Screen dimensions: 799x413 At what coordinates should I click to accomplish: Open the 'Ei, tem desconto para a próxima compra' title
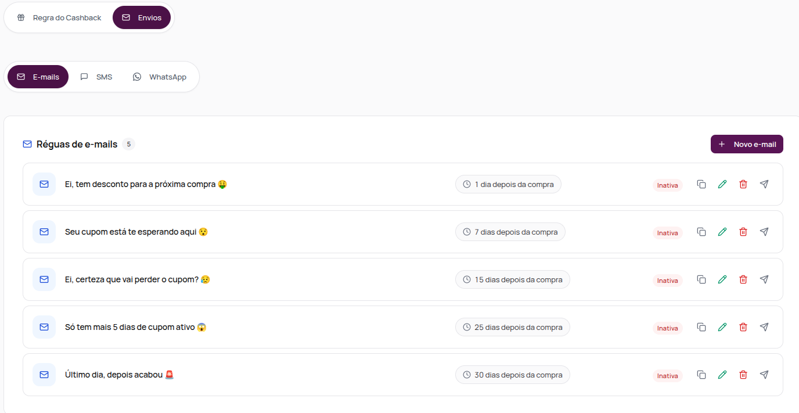(146, 184)
